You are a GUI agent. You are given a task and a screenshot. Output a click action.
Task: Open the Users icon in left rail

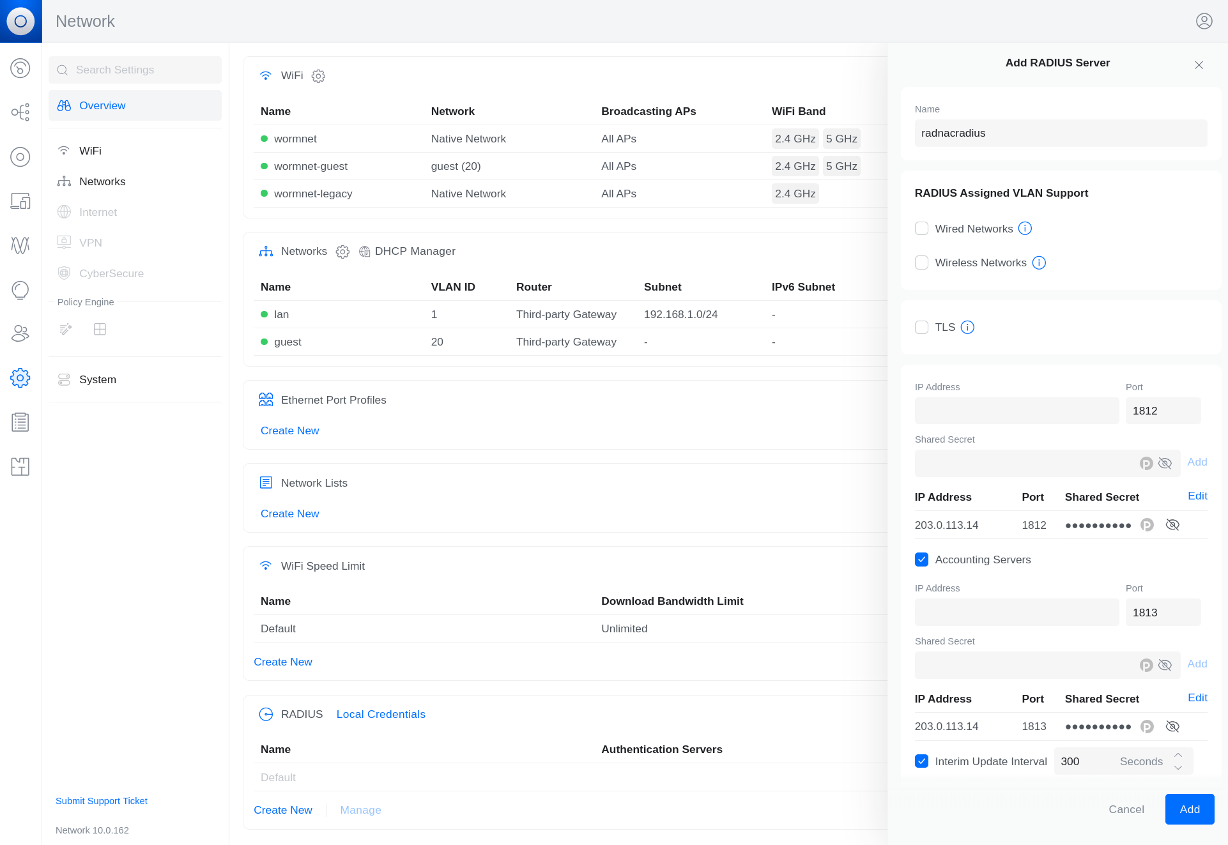(x=20, y=333)
